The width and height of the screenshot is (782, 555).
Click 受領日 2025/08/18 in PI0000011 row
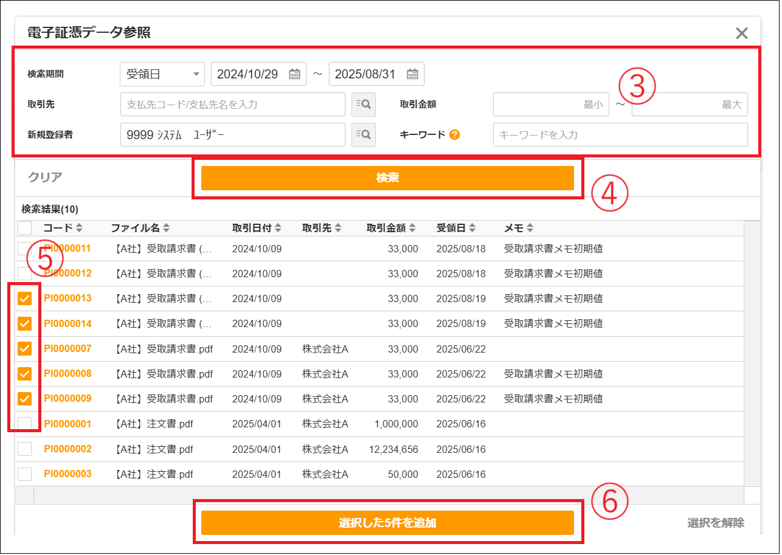pos(461,249)
